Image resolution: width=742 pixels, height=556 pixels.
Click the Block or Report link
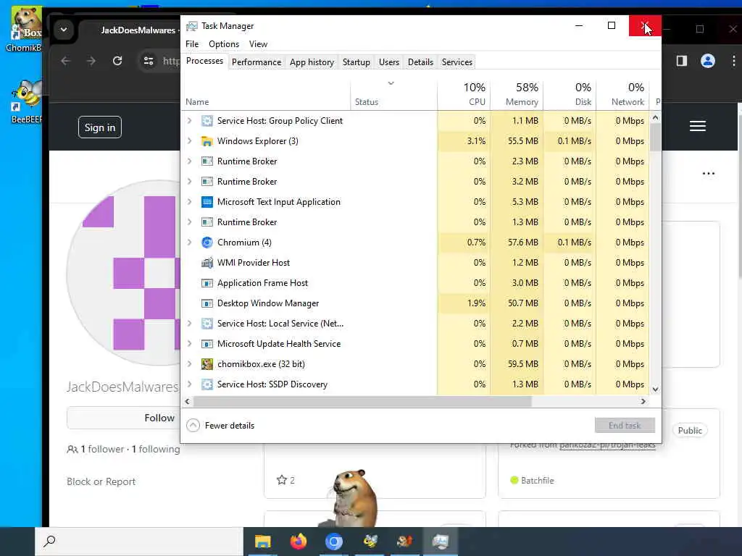[101, 481]
